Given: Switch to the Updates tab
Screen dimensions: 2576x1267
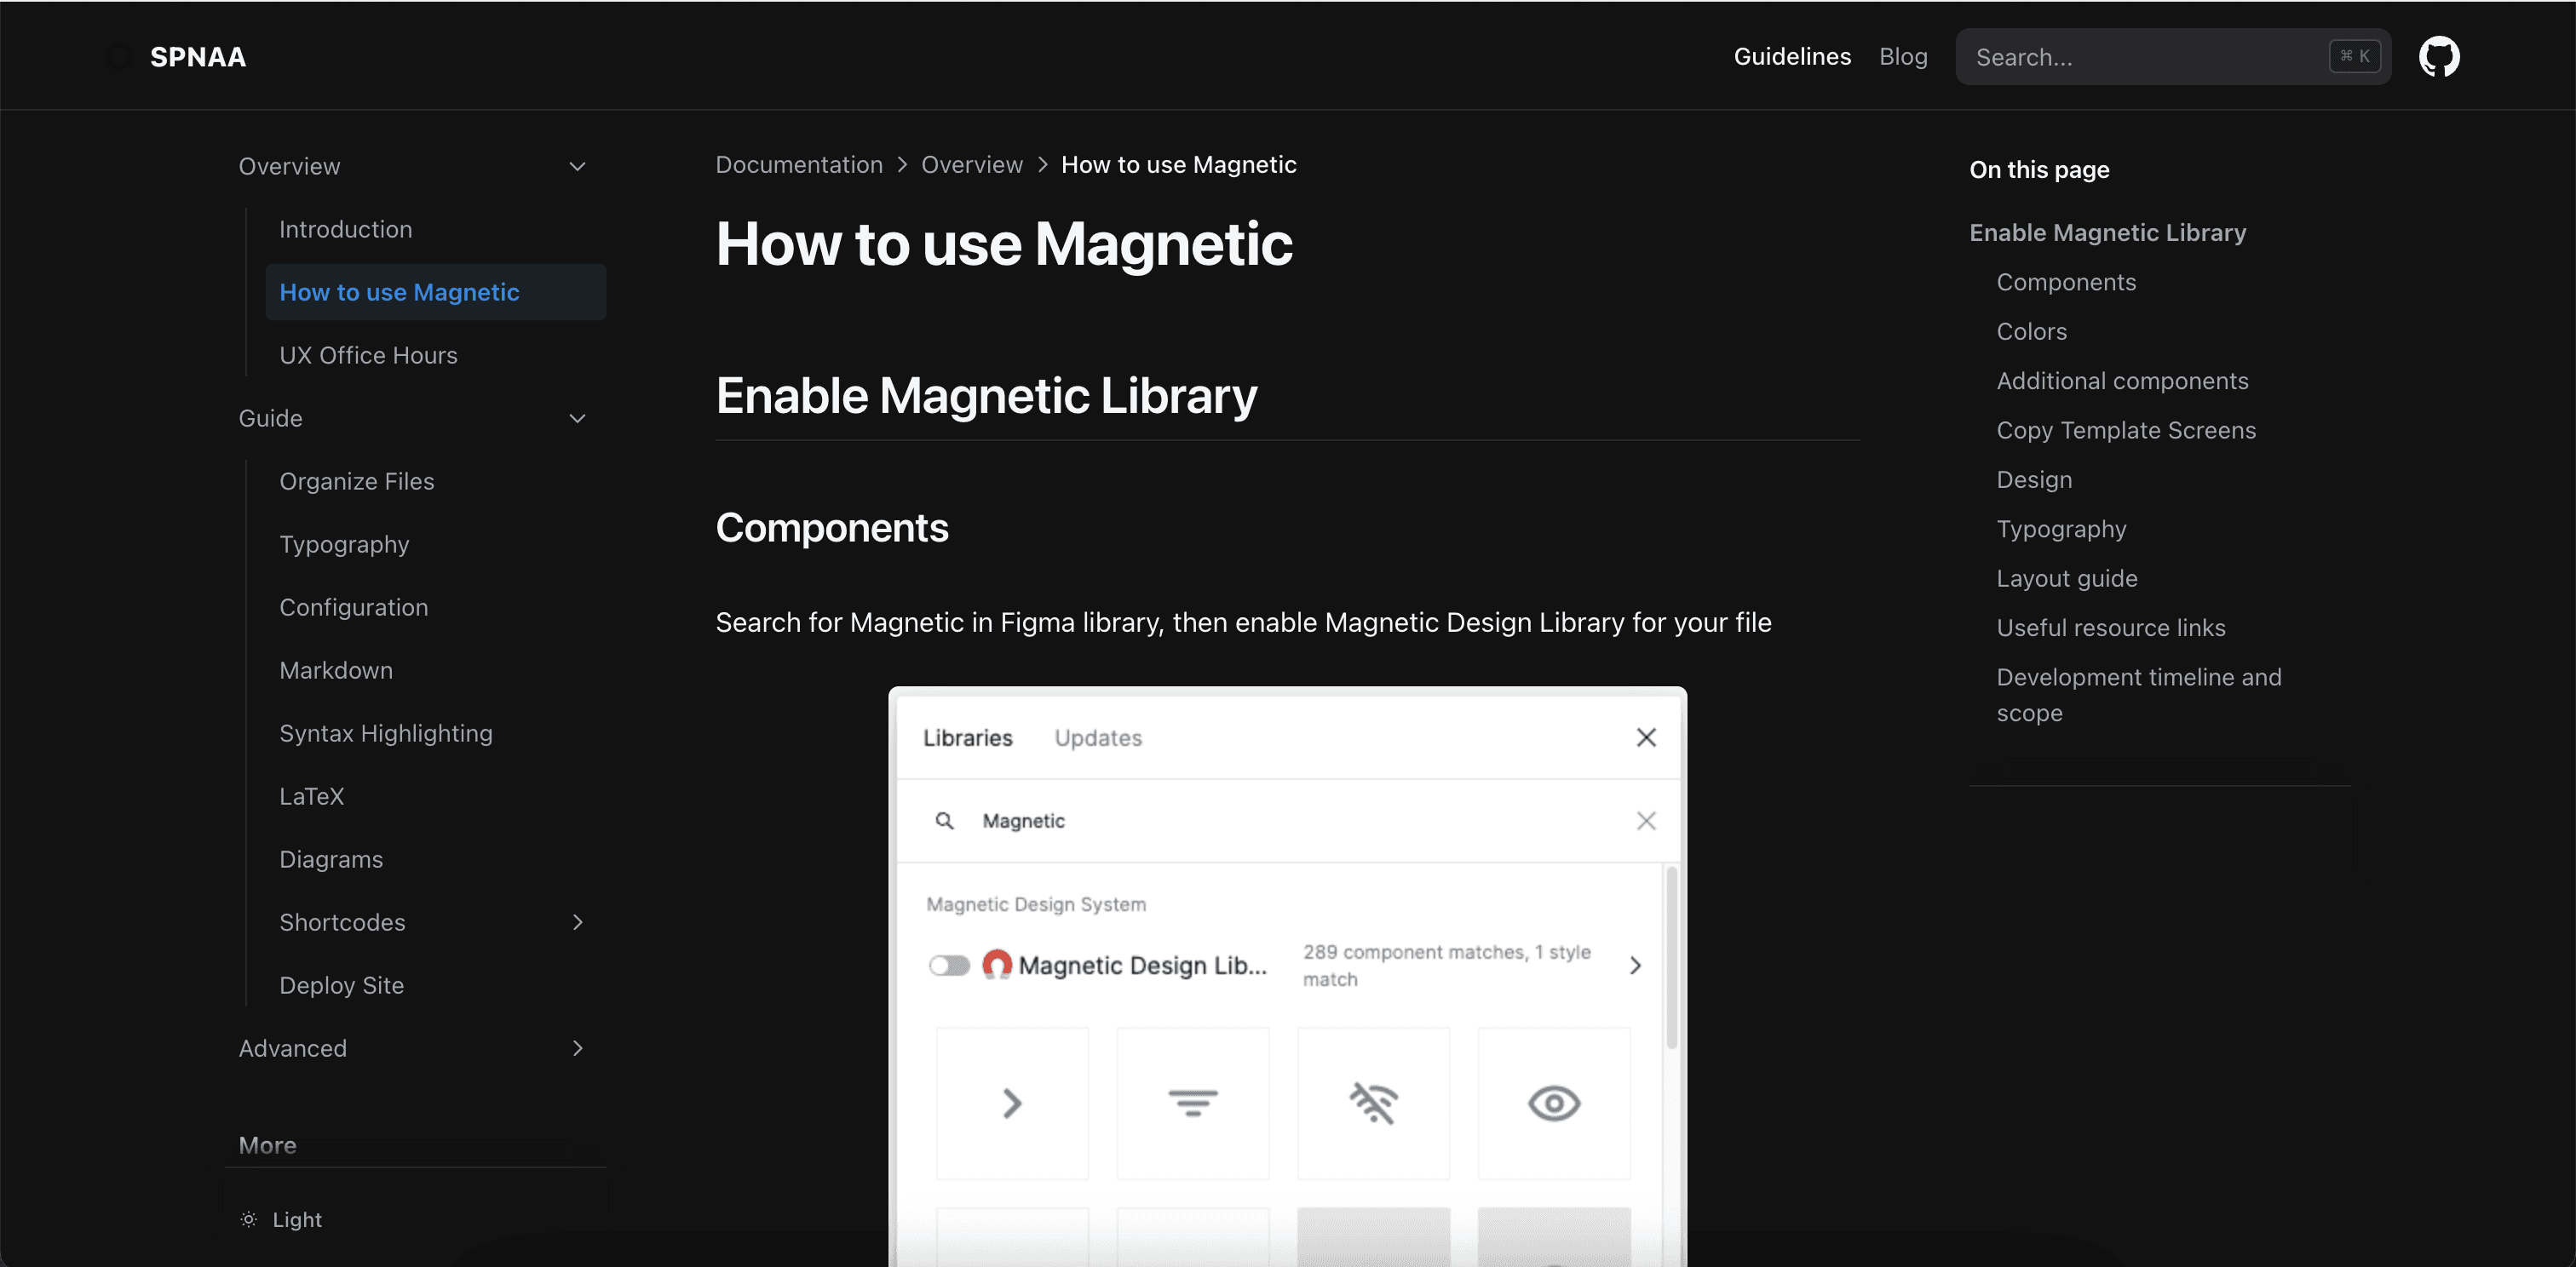Looking at the screenshot, I should (x=1097, y=737).
